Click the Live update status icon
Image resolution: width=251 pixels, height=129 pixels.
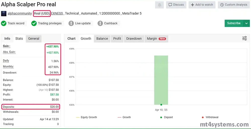pyautogui.click(x=71, y=23)
